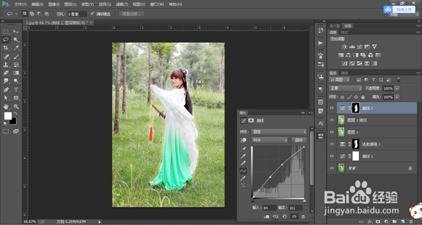
Task: Open the RGB channel dropdown
Action: [x=270, y=140]
